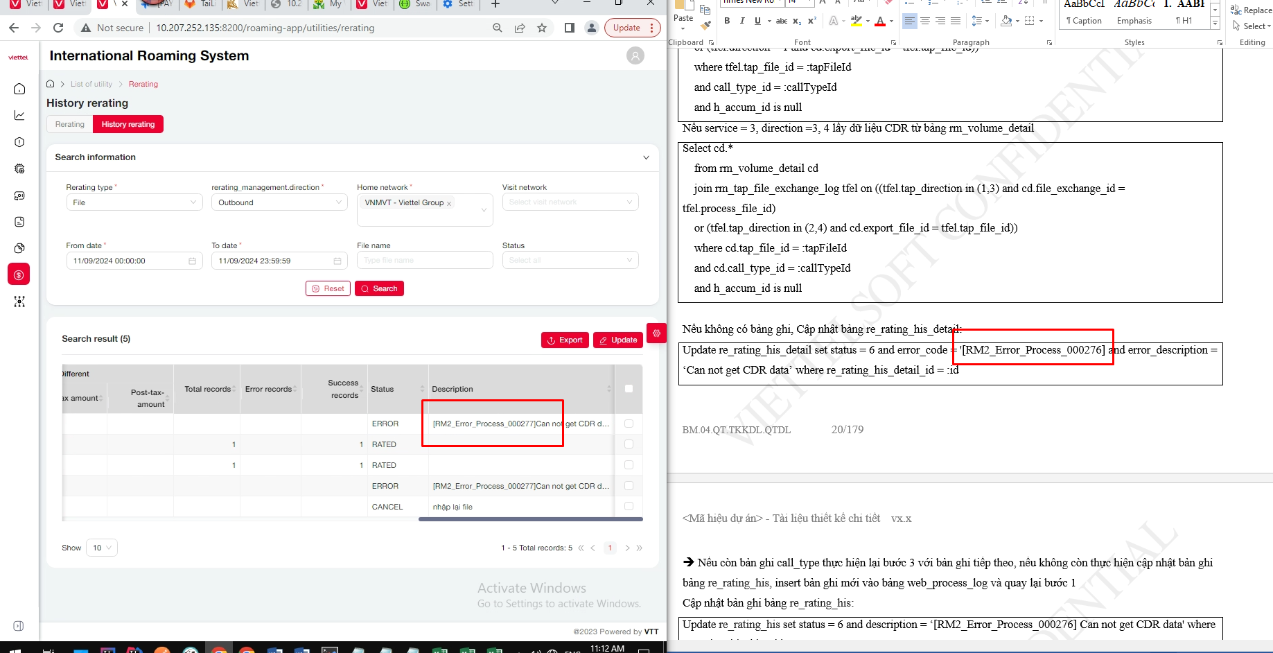Click the red dollar rating icon in the sidebar

19,275
